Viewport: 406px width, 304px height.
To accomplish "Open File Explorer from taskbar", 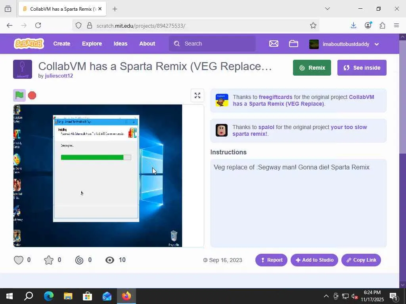I will 68,296.
